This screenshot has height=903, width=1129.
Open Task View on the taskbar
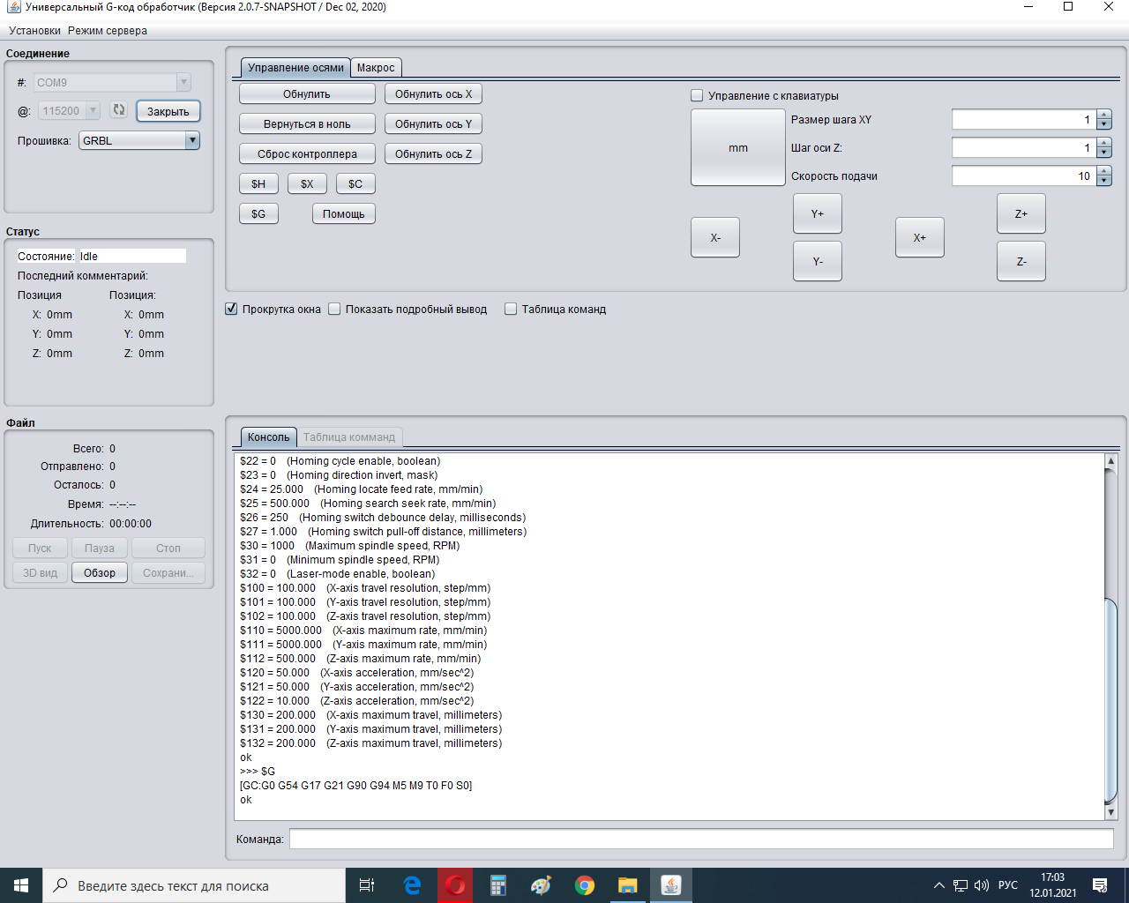click(367, 885)
